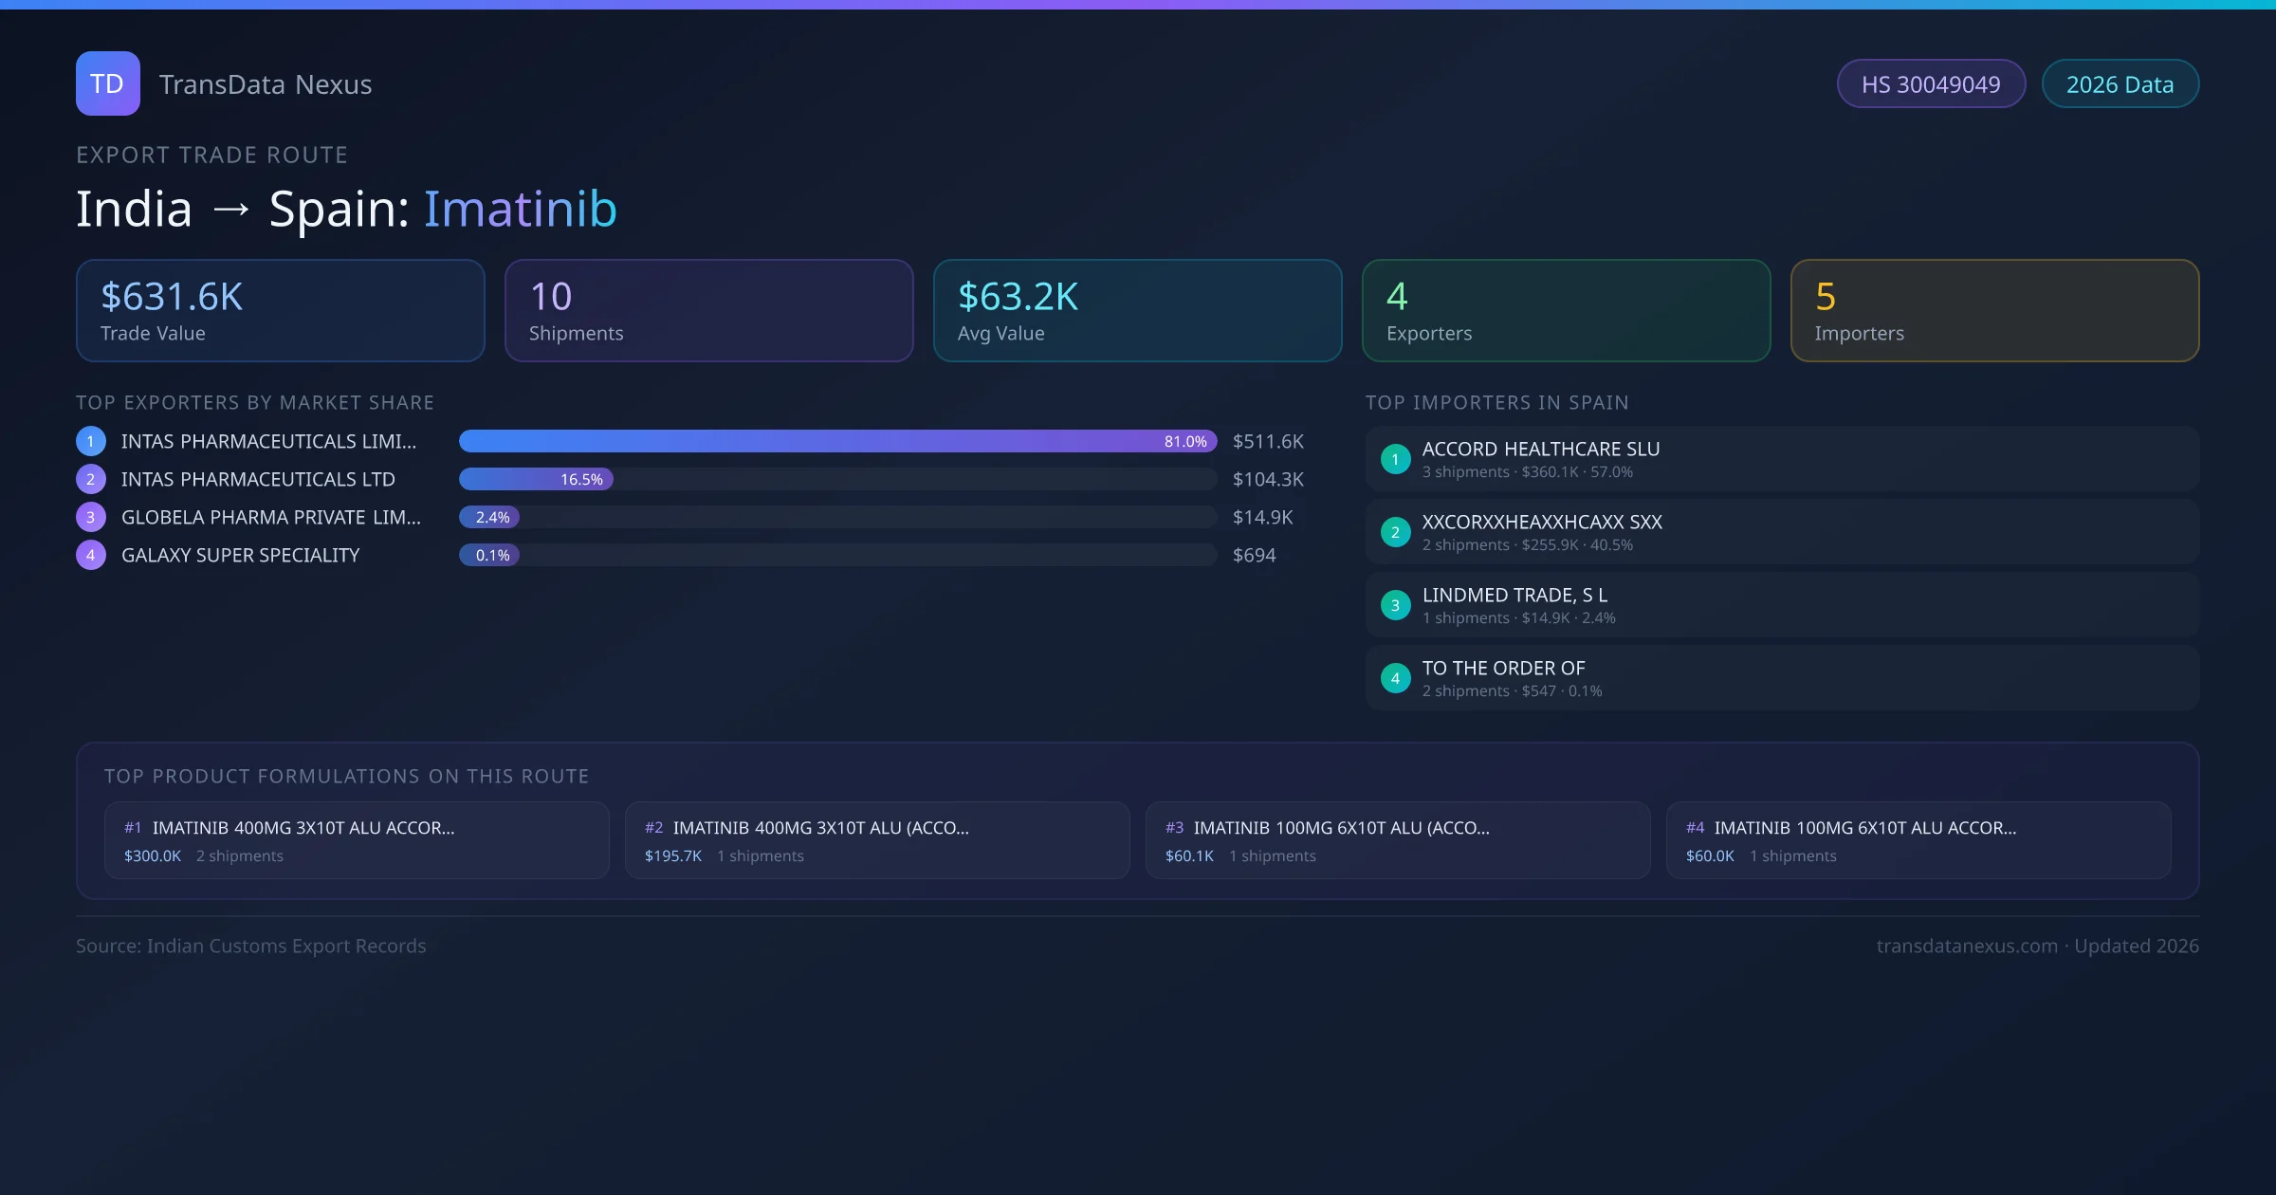This screenshot has height=1195, width=2276.
Task: Open #1 Imatinib 400MG formulation card
Action: tap(357, 840)
